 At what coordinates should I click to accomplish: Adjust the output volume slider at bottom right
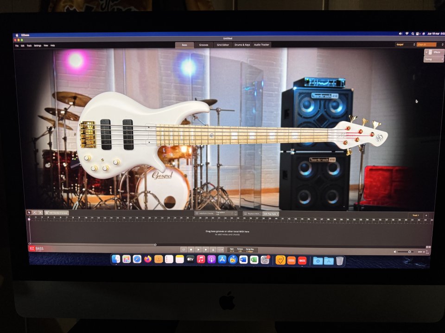pos(410,252)
